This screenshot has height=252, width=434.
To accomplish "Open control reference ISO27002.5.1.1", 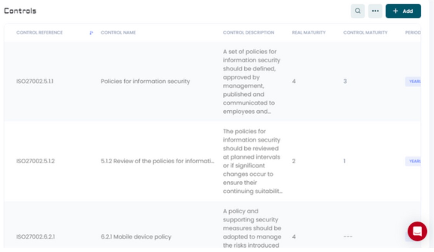I will (35, 81).
